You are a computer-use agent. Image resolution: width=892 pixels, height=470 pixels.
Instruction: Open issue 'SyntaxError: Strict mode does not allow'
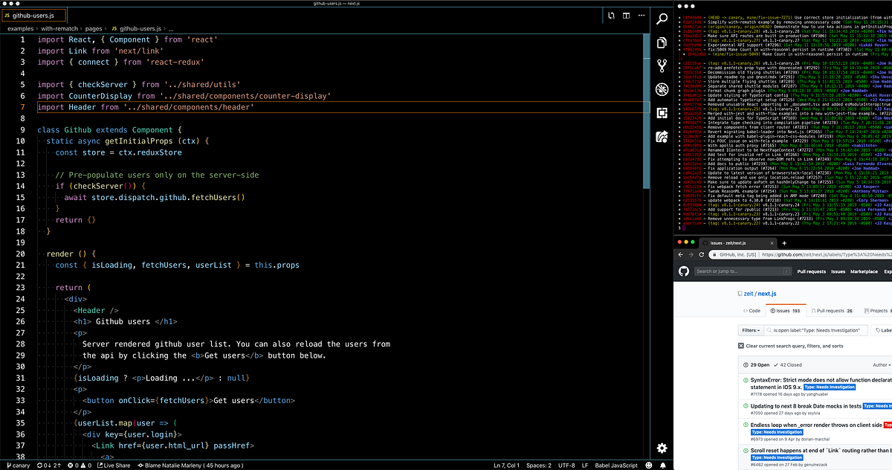tap(820, 380)
